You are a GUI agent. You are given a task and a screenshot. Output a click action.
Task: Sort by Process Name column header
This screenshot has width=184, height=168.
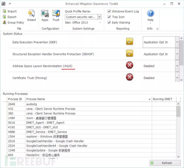point(89,99)
